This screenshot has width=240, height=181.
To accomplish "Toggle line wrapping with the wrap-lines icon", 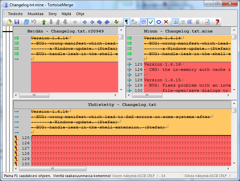I will click(x=134, y=22).
